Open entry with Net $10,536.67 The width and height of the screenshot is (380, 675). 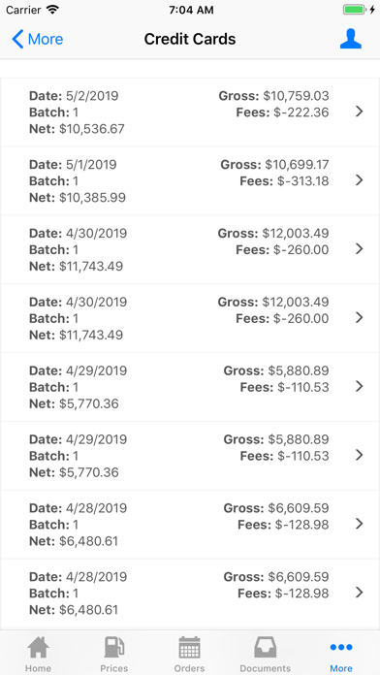click(190, 112)
